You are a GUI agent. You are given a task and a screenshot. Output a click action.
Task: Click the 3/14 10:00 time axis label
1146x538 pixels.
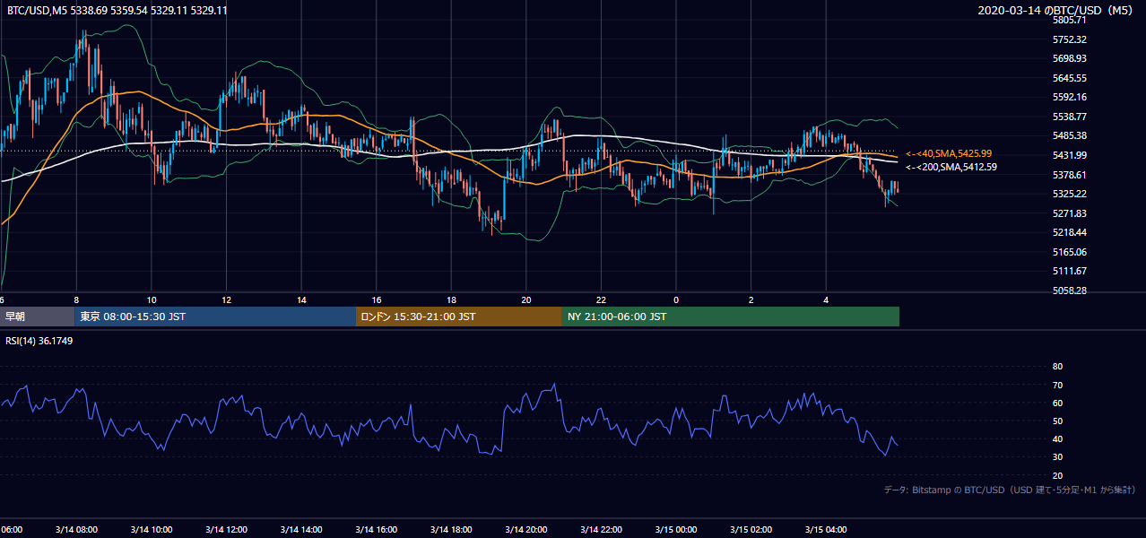tap(152, 529)
